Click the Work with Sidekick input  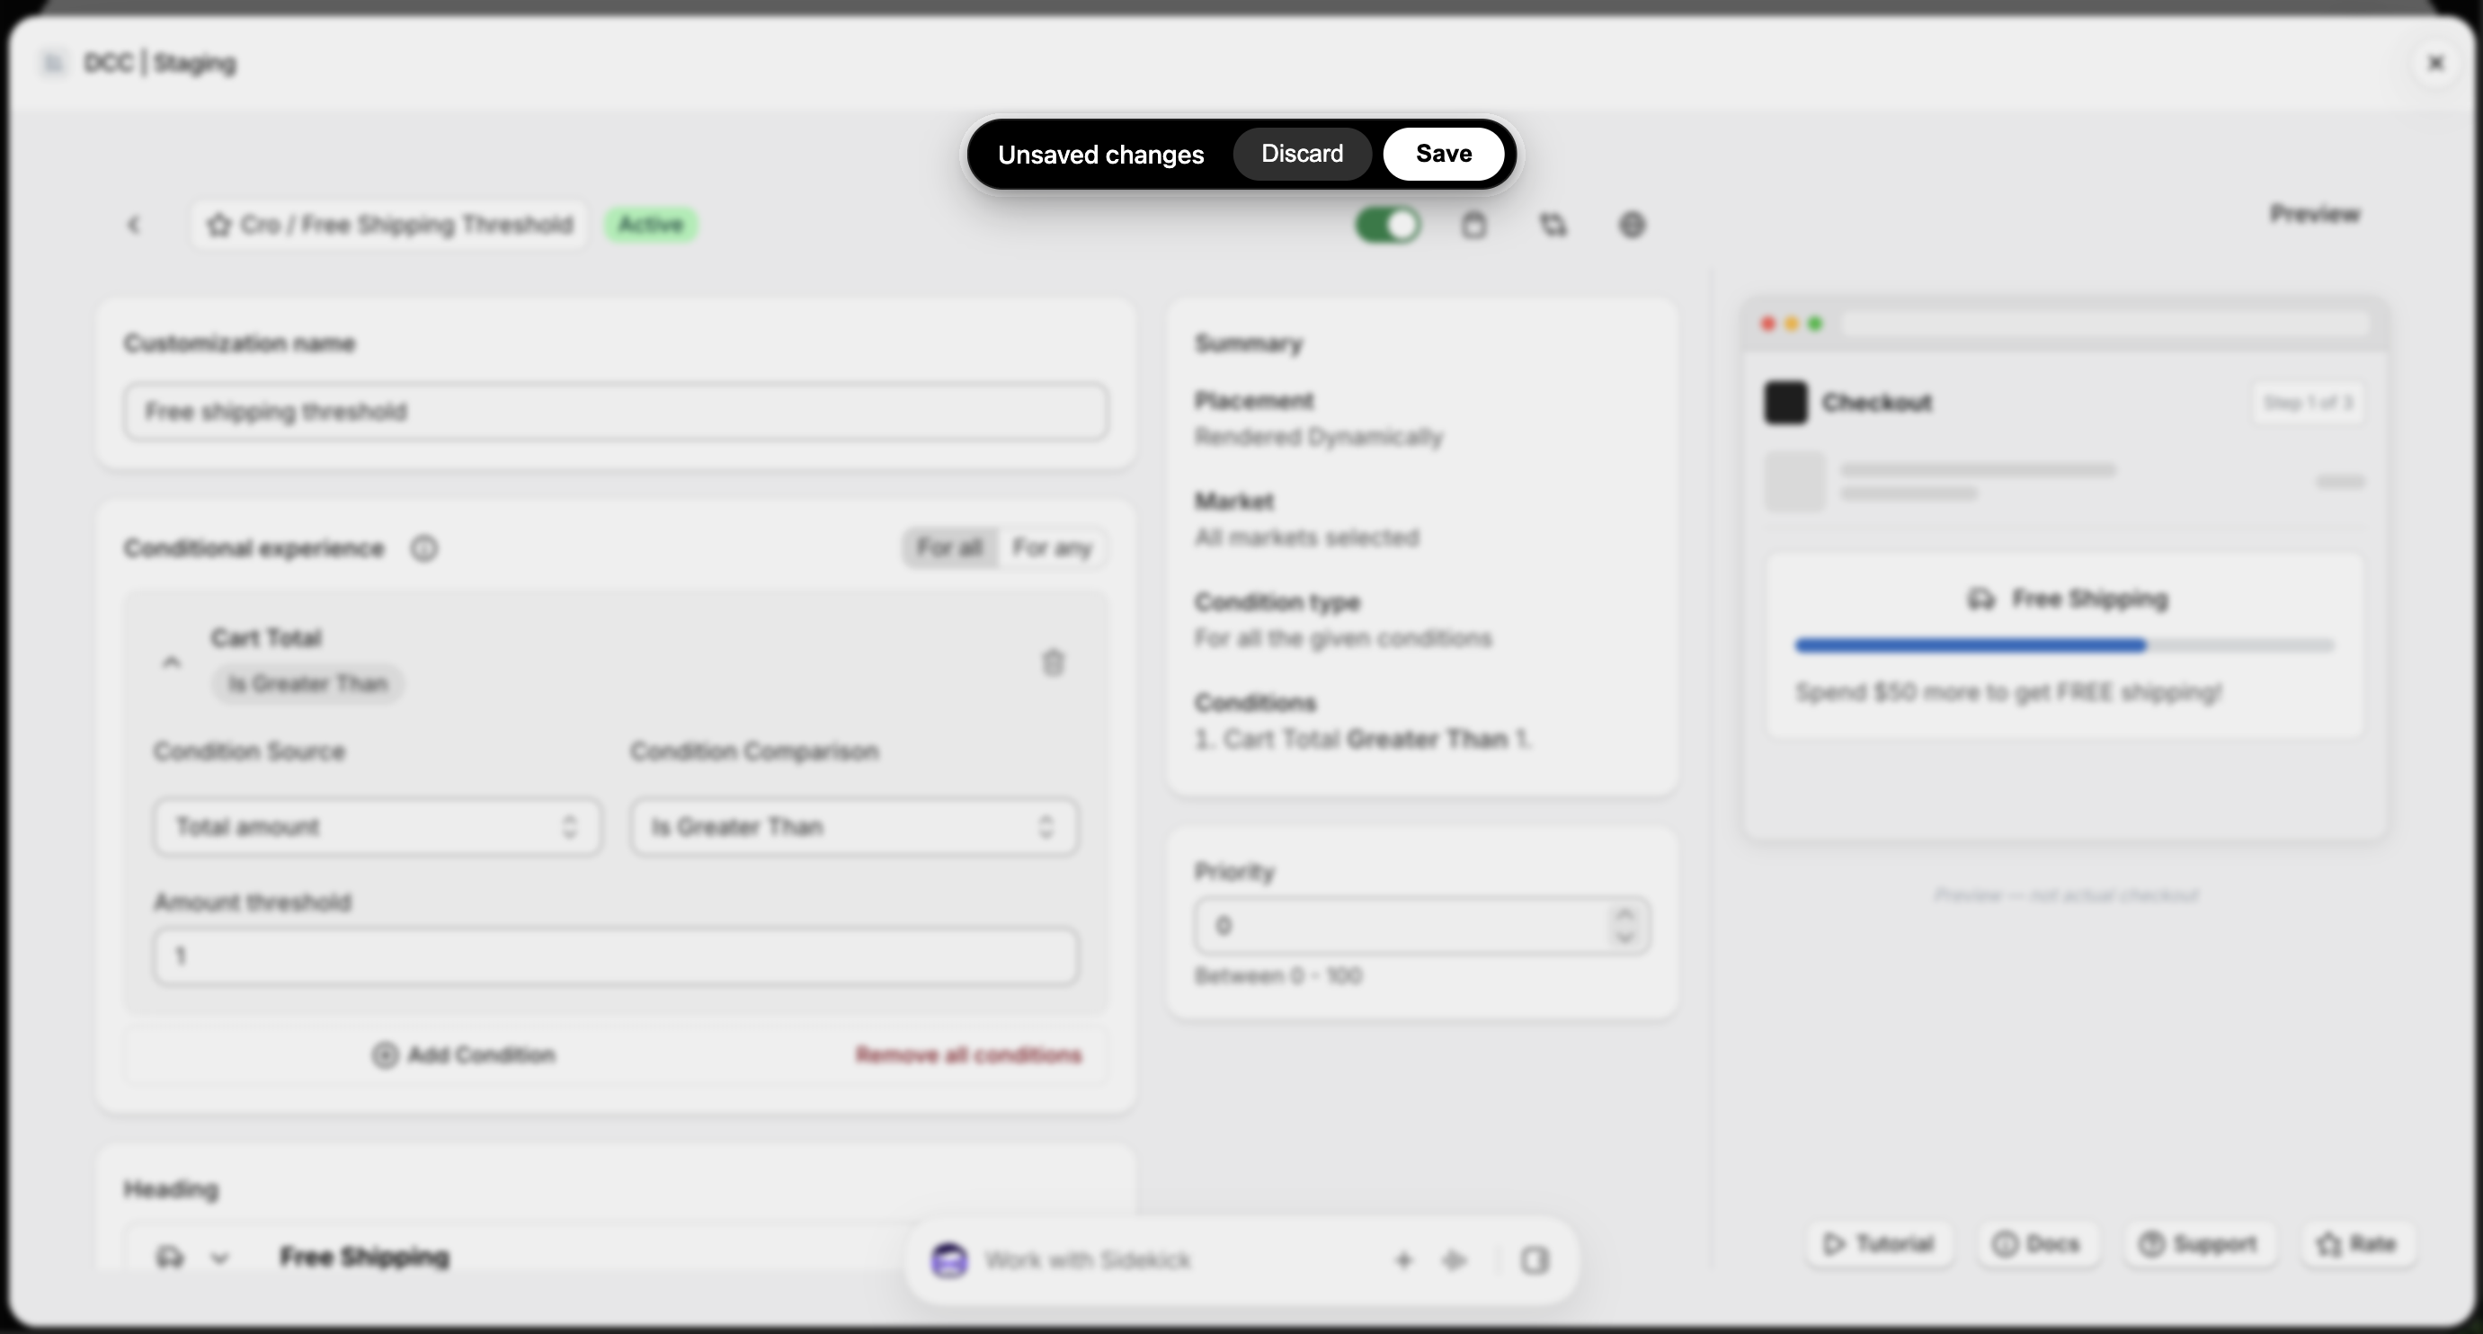tap(1087, 1259)
